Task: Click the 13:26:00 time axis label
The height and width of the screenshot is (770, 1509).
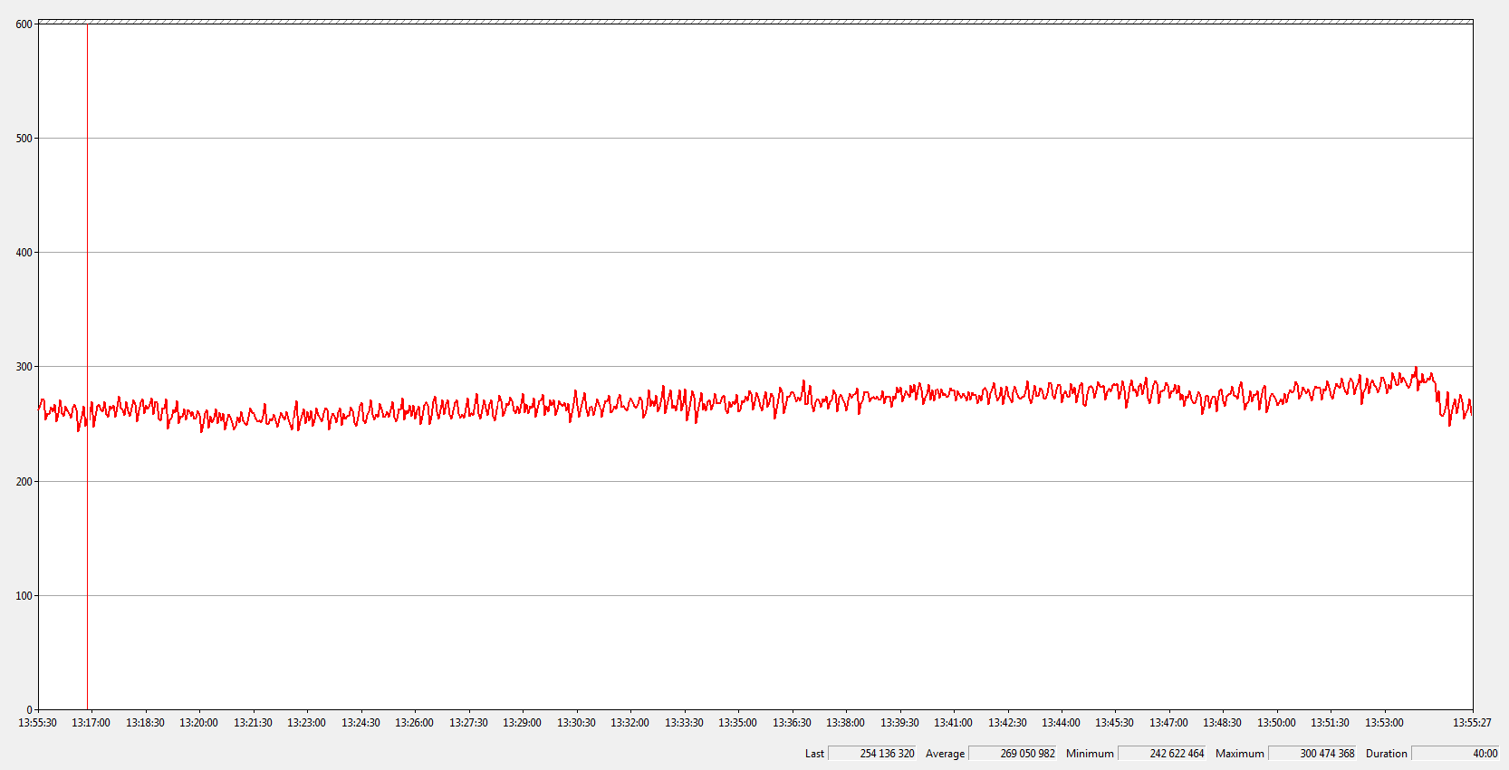Action: point(414,723)
